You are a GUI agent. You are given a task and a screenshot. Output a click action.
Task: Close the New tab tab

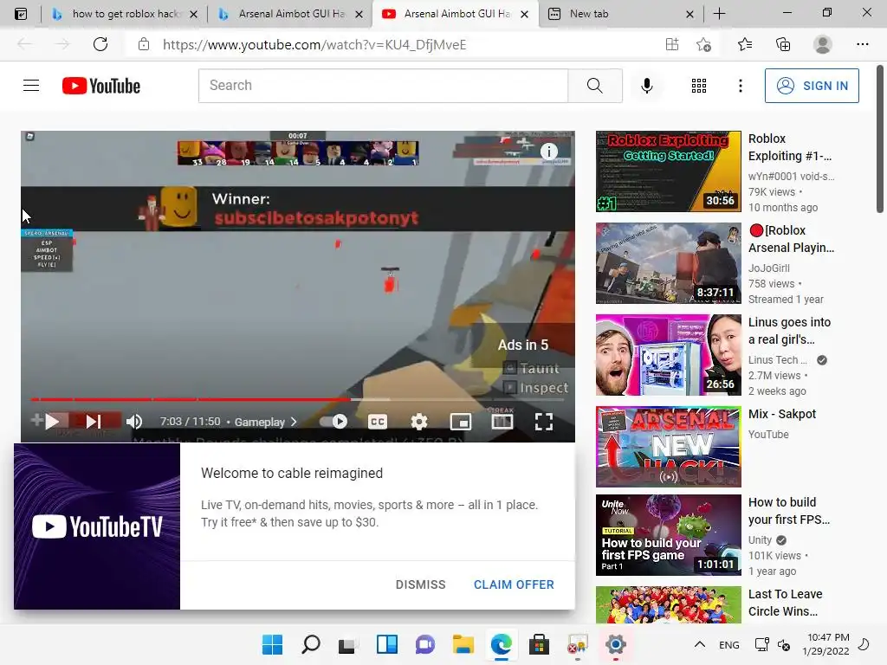(x=690, y=14)
